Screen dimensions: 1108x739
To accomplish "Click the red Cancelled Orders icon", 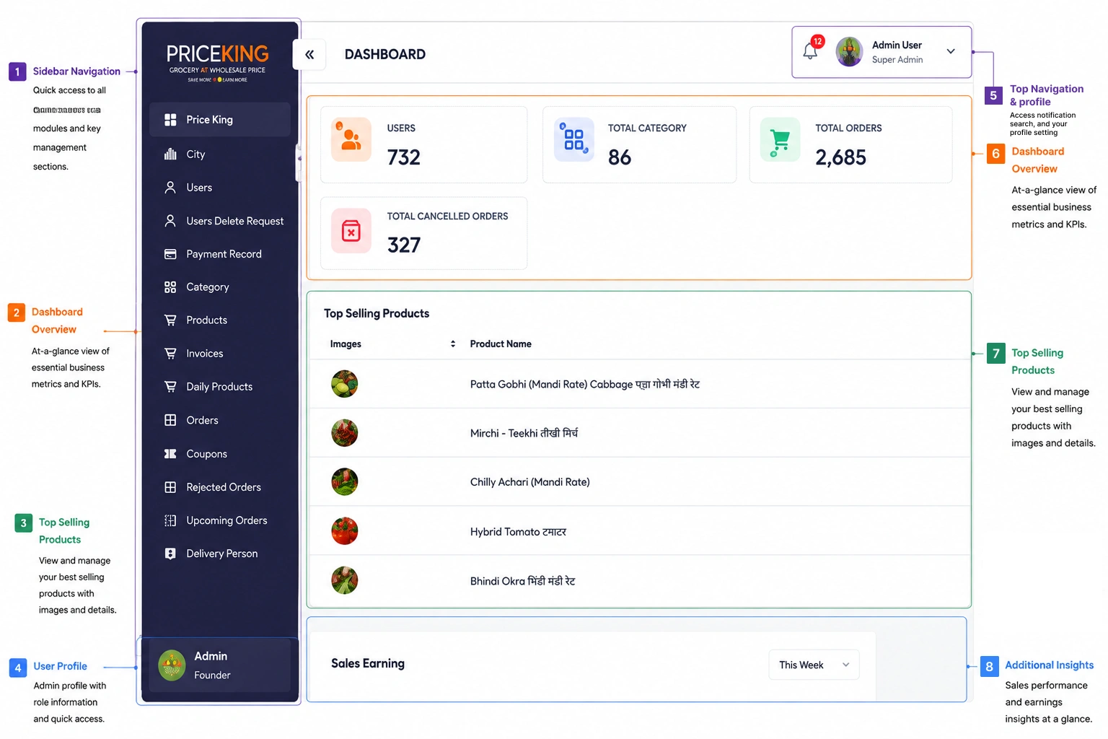I will [x=351, y=231].
